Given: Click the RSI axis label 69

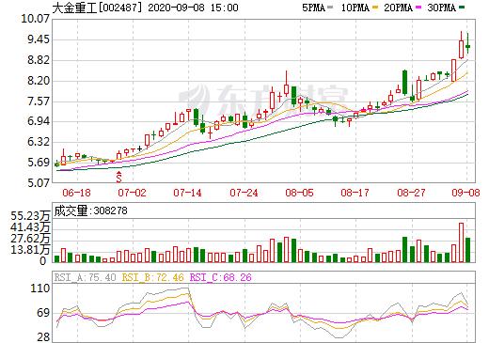Looking at the screenshot, I should (43, 313).
